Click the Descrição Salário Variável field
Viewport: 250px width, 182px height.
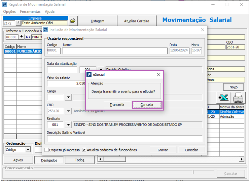pyautogui.click(x=124, y=138)
